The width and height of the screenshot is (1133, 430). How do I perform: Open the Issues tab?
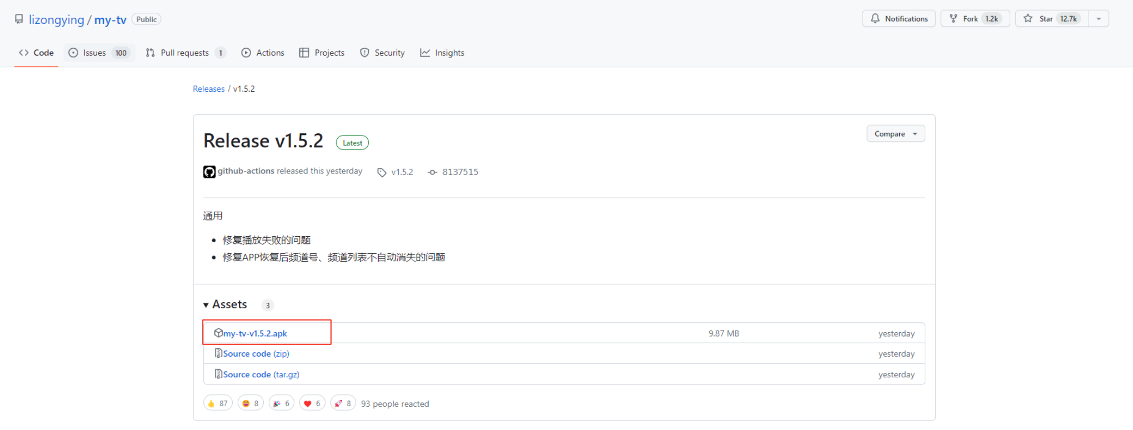click(99, 53)
